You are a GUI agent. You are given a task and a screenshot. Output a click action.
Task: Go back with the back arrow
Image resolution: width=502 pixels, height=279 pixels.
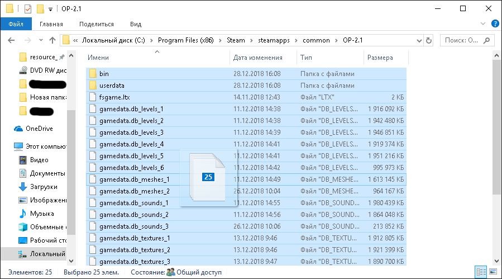click(x=11, y=40)
